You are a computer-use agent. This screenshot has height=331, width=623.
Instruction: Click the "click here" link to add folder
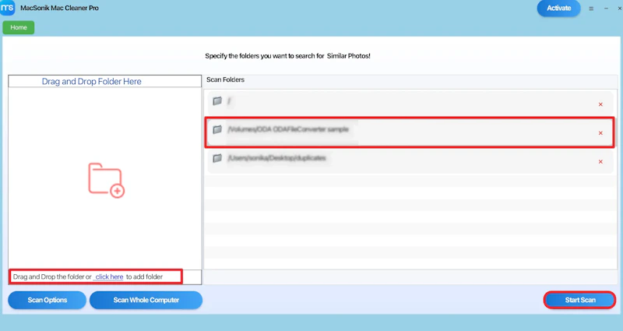(x=109, y=277)
